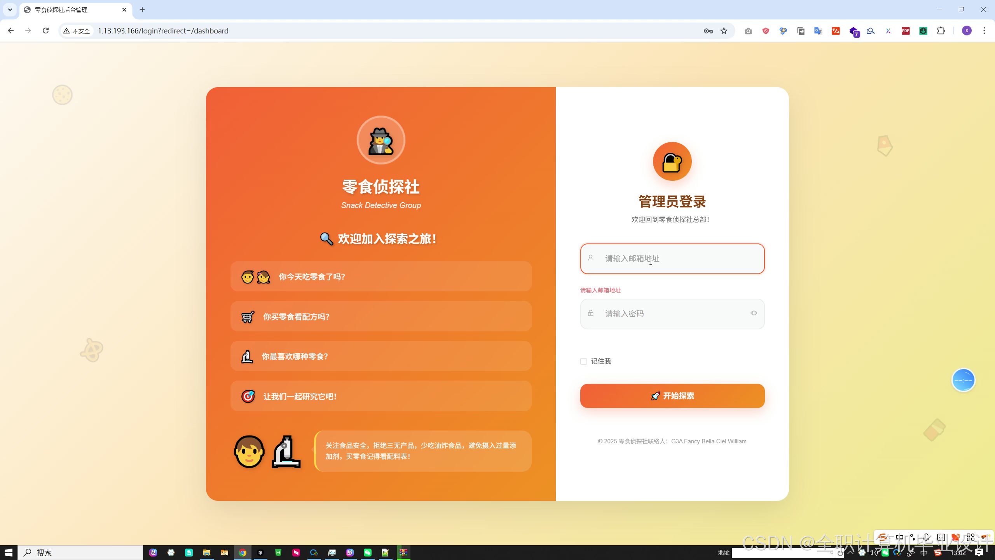Click the 开始探索 login button
The image size is (995, 560).
(x=672, y=396)
